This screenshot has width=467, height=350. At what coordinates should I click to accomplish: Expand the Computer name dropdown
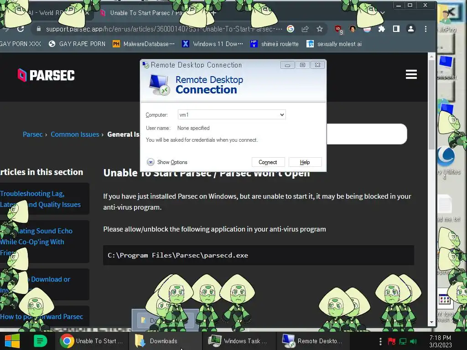(282, 115)
